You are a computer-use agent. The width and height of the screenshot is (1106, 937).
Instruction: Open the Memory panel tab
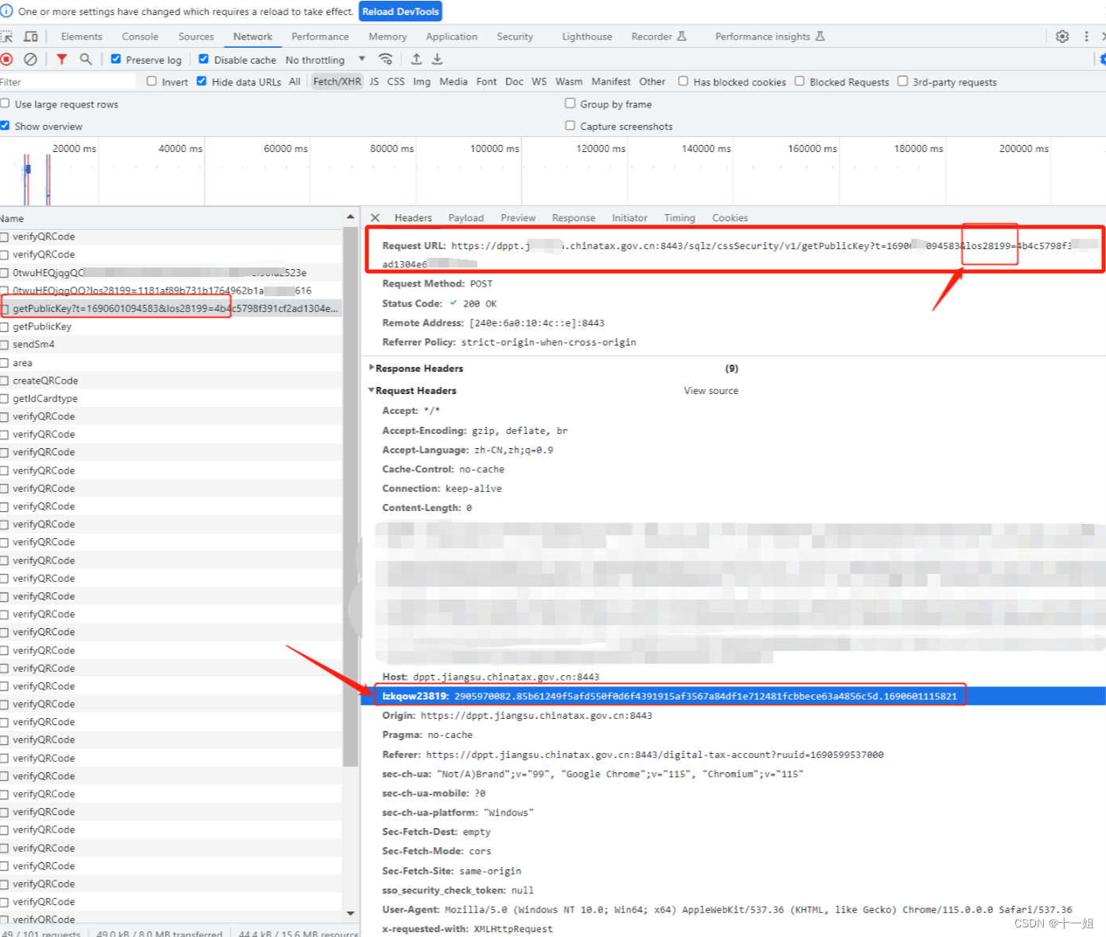coord(387,37)
